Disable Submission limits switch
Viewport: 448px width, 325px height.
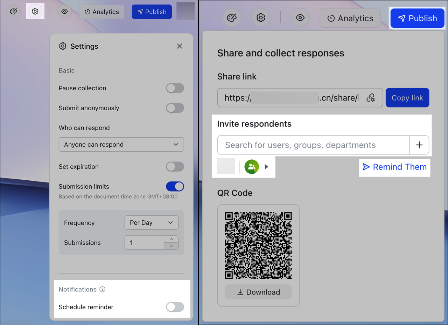[175, 187]
